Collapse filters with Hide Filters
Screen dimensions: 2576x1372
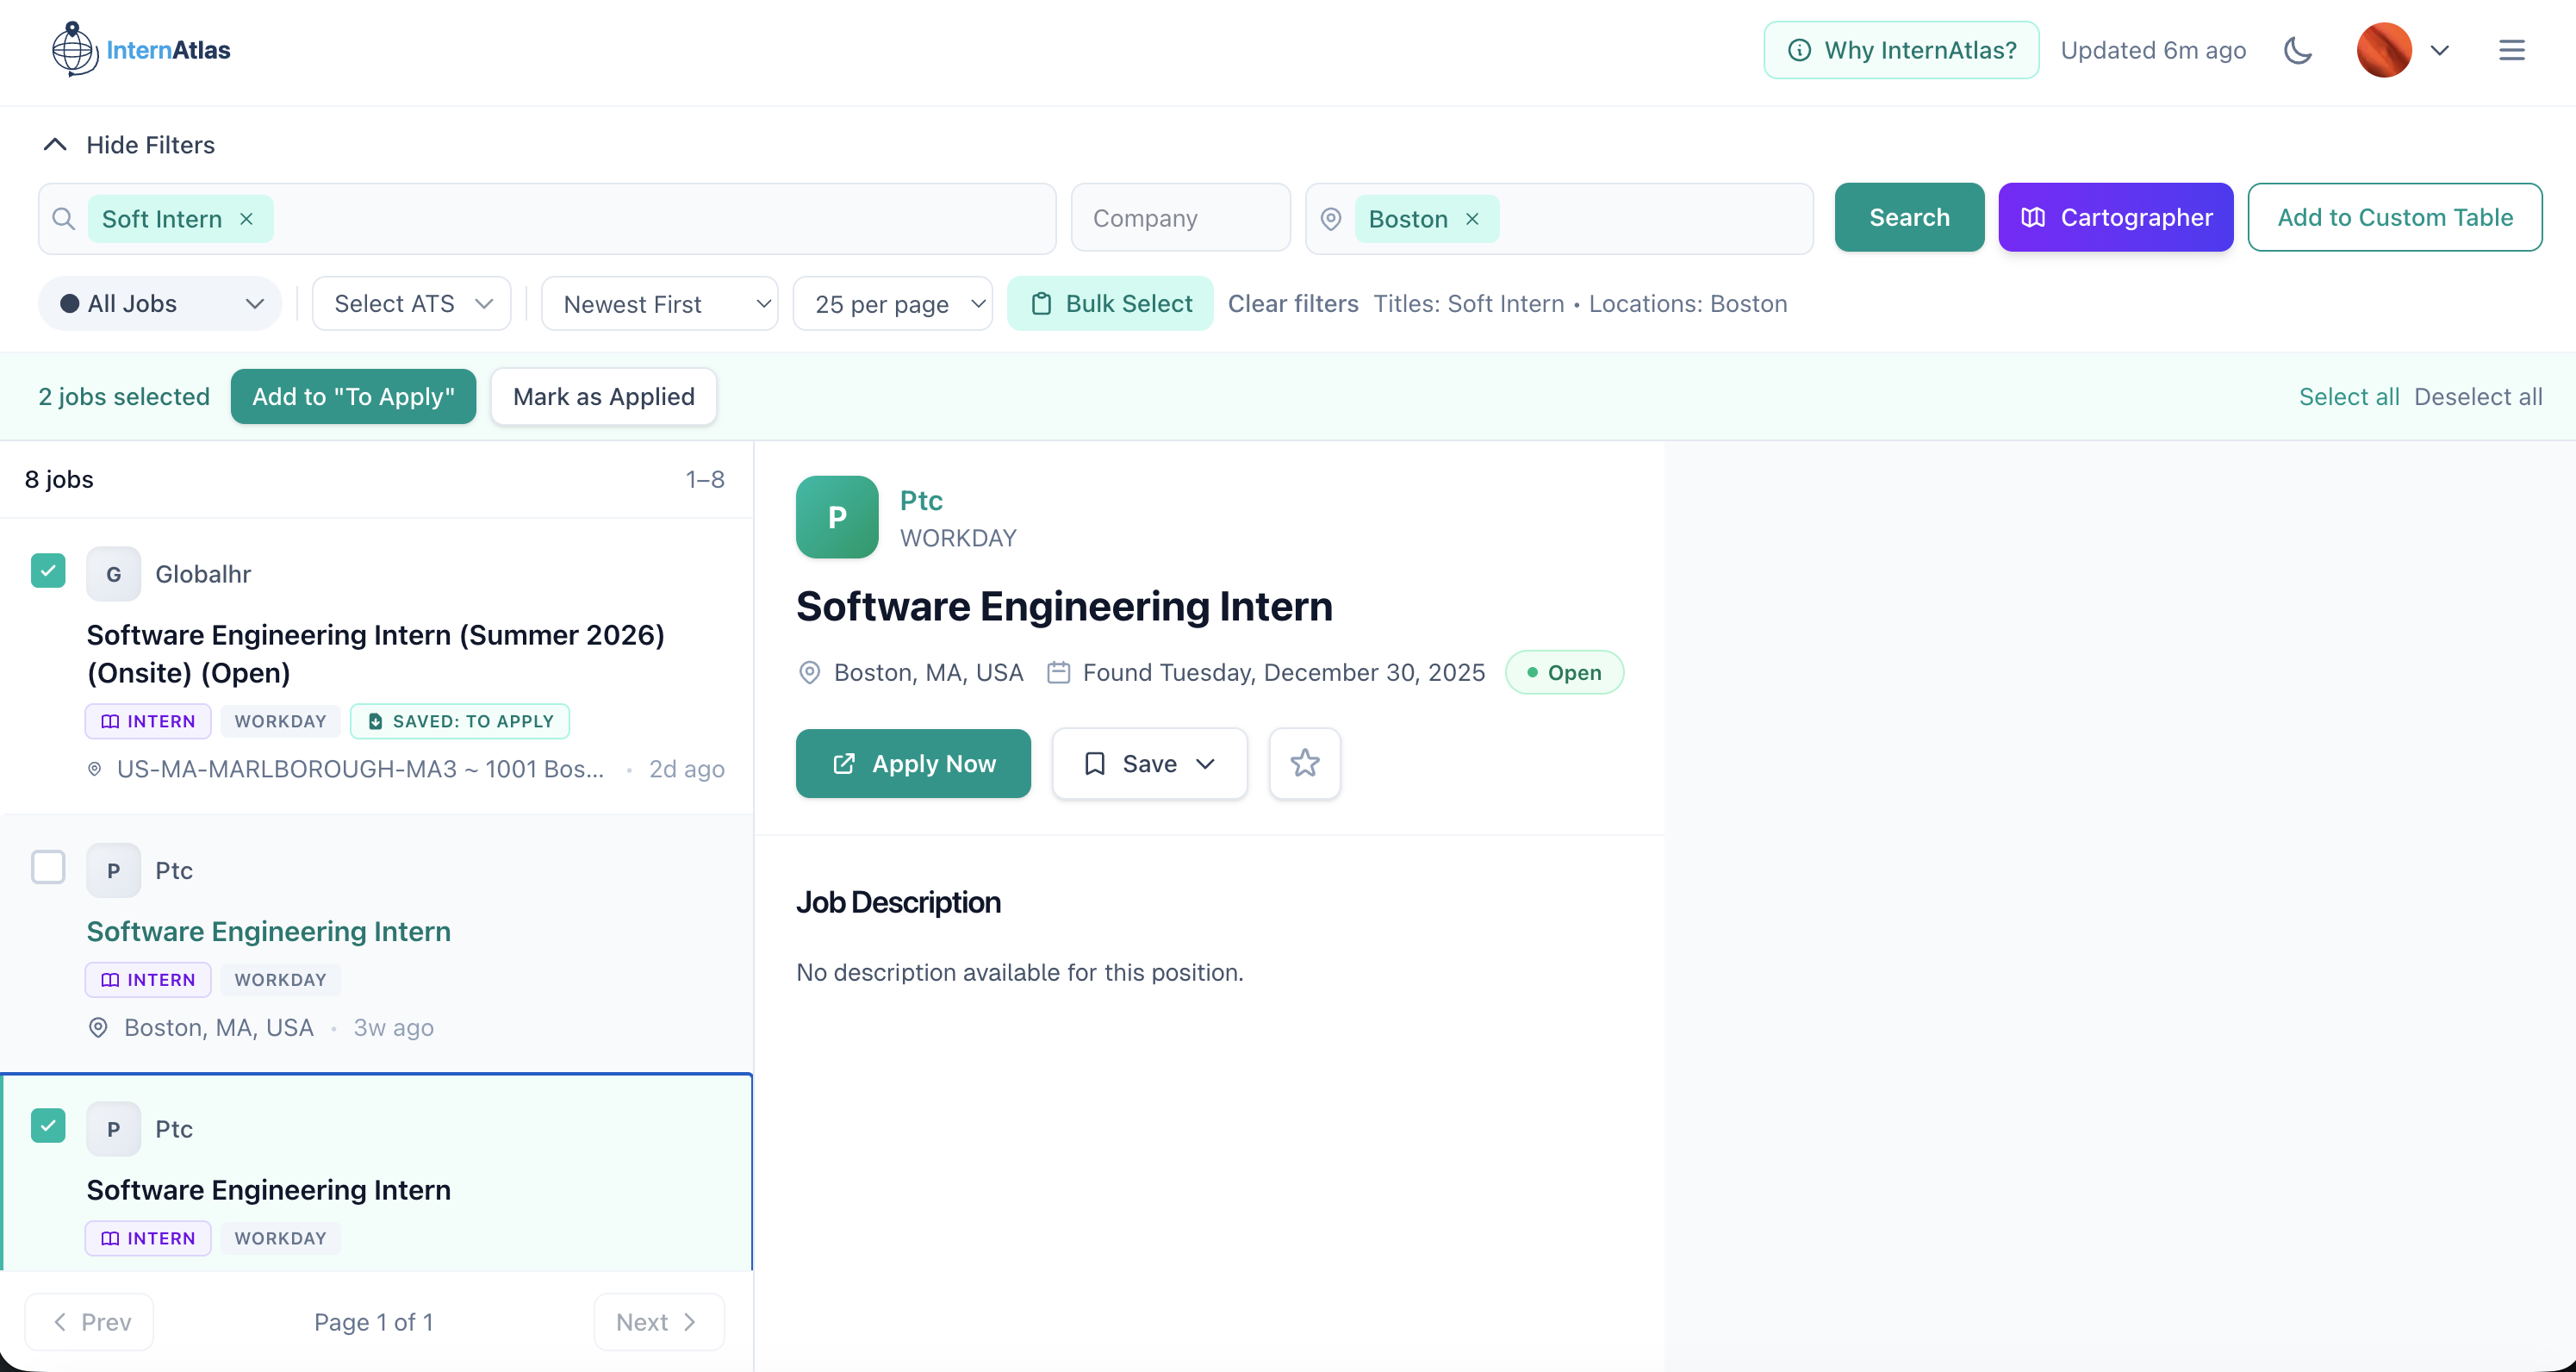pos(129,145)
